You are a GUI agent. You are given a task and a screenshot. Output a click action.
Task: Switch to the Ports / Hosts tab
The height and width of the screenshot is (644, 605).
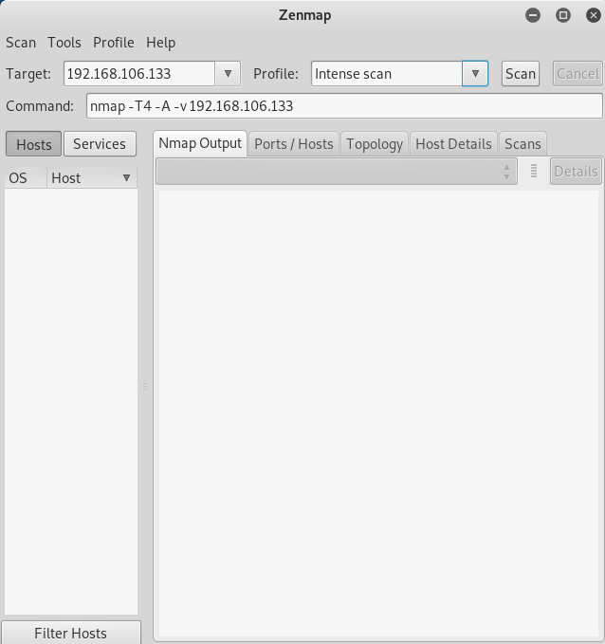point(294,144)
